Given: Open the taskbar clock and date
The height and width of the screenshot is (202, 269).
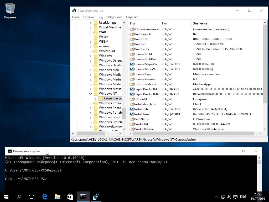Looking at the screenshot, I should click(x=258, y=197).
